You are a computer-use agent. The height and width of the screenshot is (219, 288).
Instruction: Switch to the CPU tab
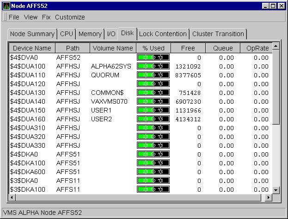(x=67, y=34)
